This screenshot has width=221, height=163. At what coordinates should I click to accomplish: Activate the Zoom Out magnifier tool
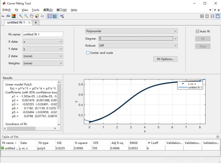pyautogui.click(x=26, y=16)
